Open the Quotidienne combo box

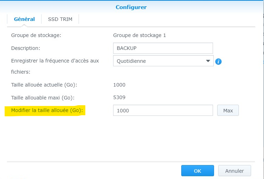[163, 61]
